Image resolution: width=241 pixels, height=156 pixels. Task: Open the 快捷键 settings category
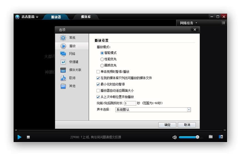[x=72, y=62]
